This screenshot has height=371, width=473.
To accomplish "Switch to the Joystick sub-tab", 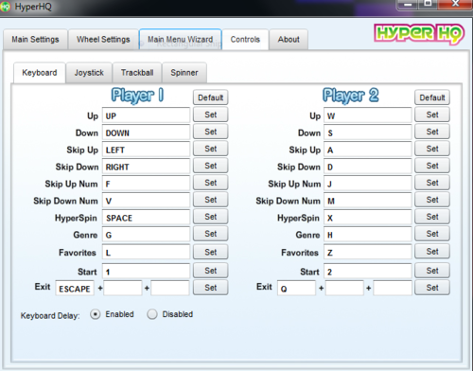I will 89,73.
